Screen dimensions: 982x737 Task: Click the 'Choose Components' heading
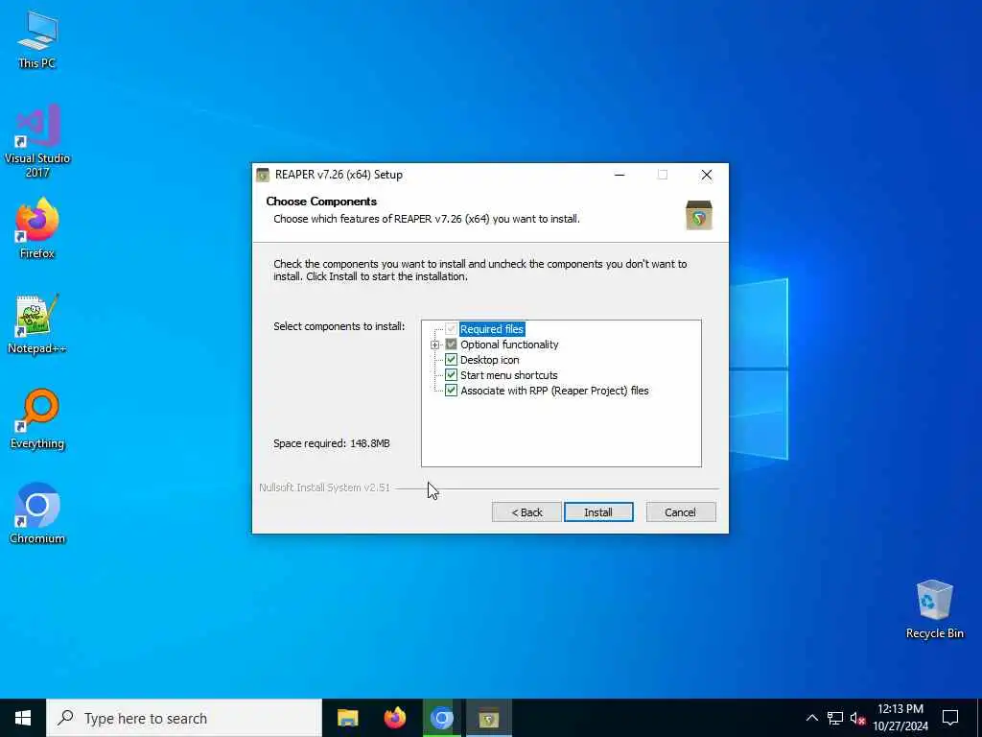(321, 202)
